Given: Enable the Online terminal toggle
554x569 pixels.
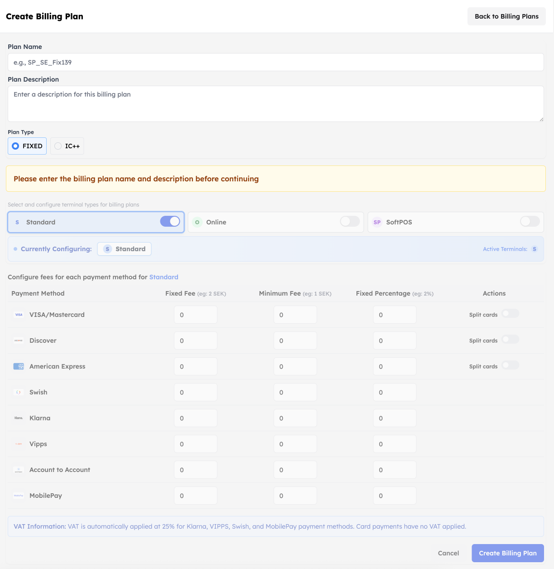Looking at the screenshot, I should pos(349,222).
